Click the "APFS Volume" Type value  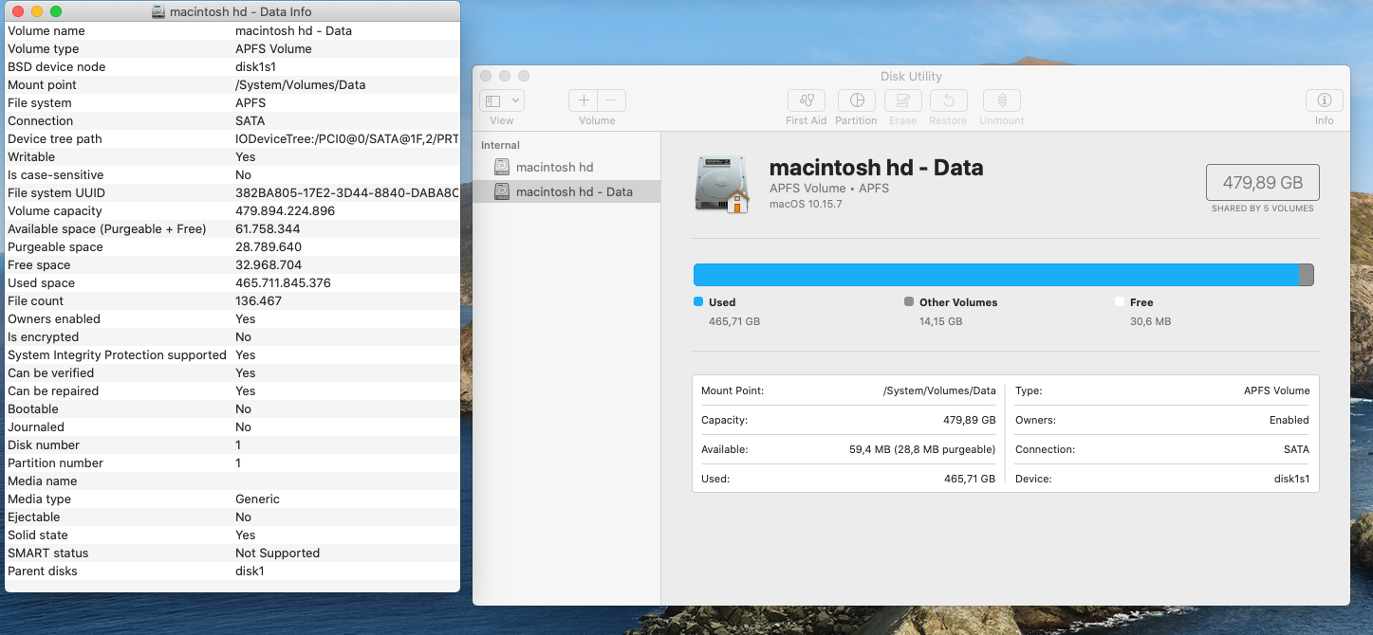click(1276, 390)
